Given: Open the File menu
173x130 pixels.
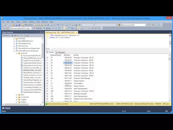Looking at the screenshot, I should [x=3, y=22].
